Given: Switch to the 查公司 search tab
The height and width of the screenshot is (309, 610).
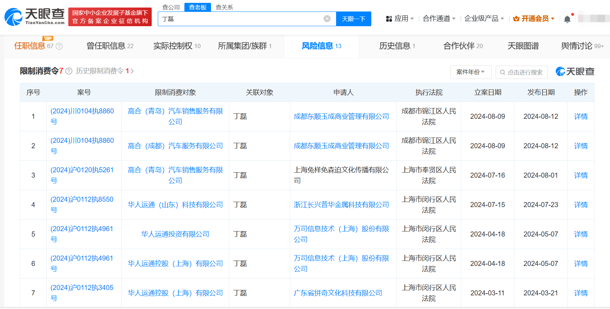Looking at the screenshot, I should coord(171,7).
